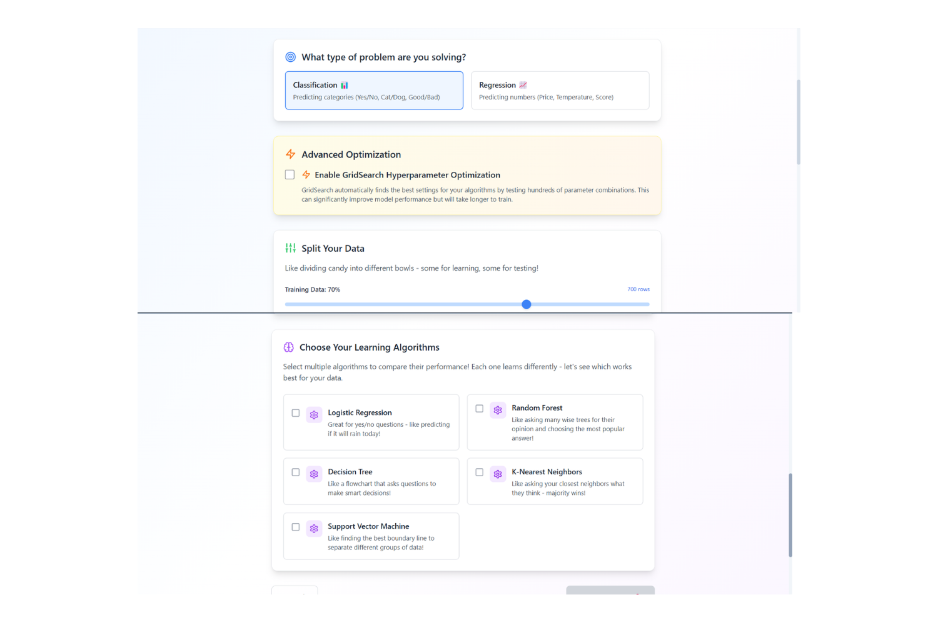Click the target icon beside problem type heading
This screenshot has width=938, height=625.
291,57
